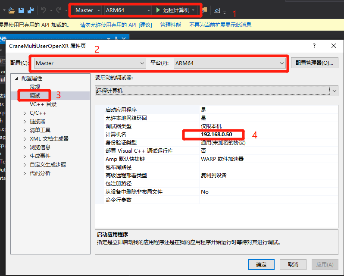Select VC++ 目录 in the property tree
Image resolution: width=344 pixels, height=276 pixels.
pos(43,104)
